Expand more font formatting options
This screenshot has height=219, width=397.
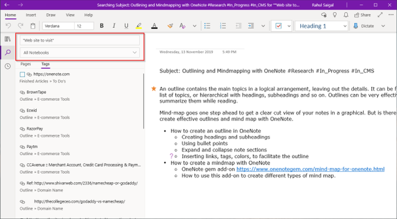(195, 26)
